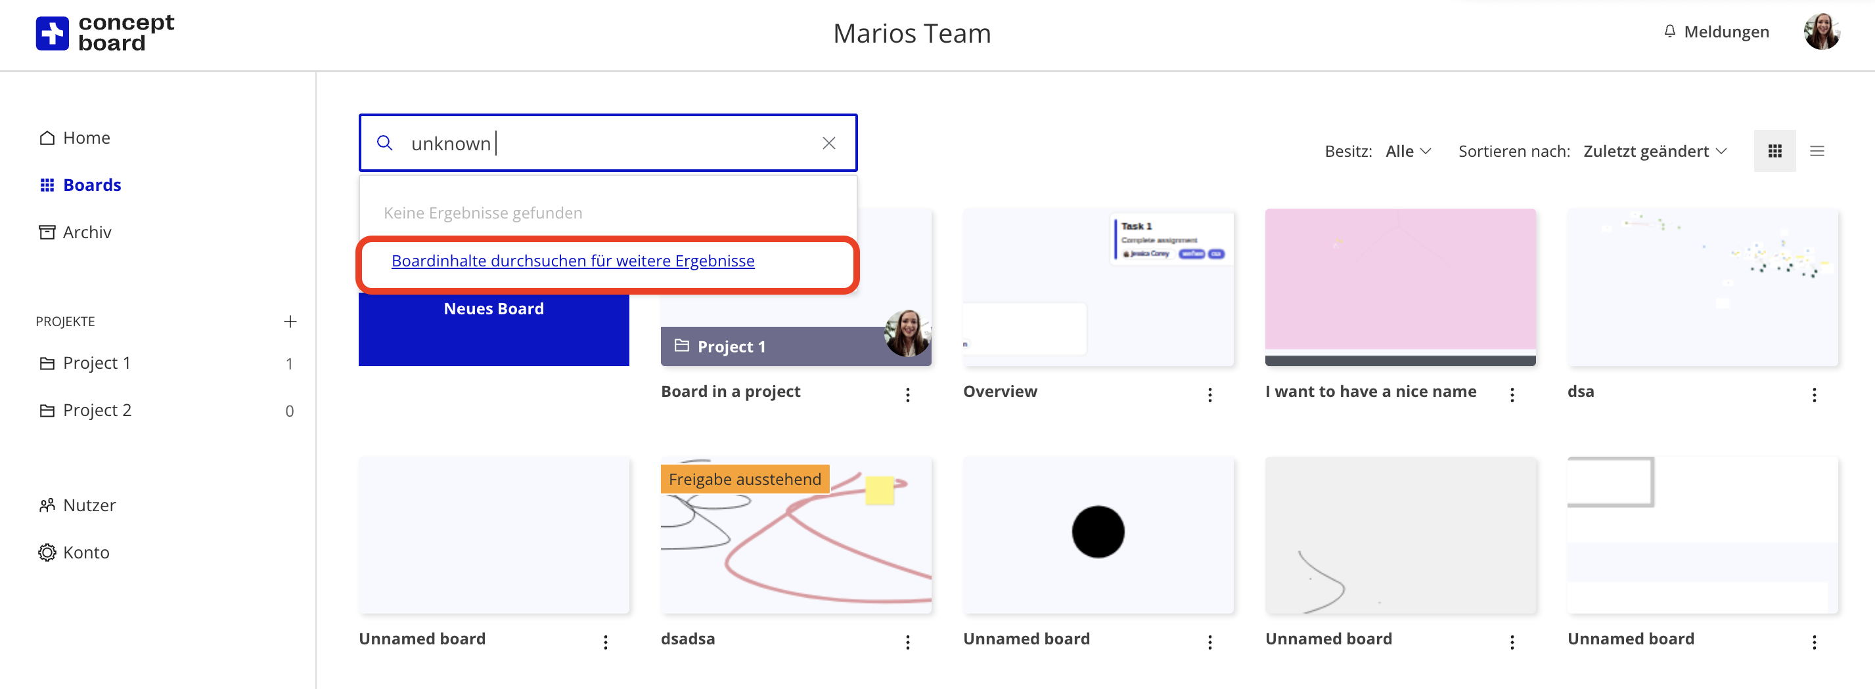The height and width of the screenshot is (689, 1875).
Task: Open the user profile avatar
Action: tap(1821, 32)
